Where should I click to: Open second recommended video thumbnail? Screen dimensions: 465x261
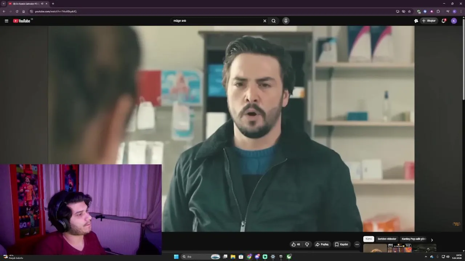click(400, 248)
